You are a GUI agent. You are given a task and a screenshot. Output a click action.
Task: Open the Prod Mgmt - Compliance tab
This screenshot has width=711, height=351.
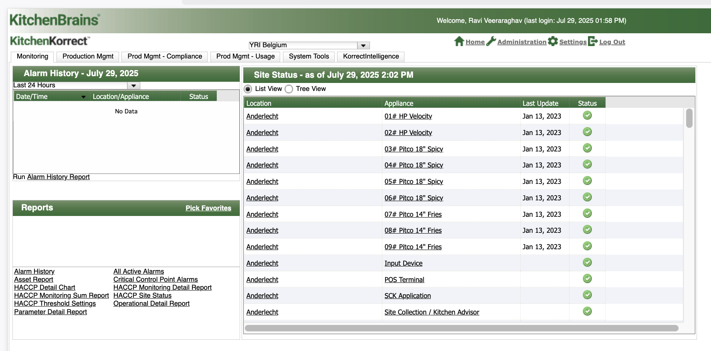(165, 56)
